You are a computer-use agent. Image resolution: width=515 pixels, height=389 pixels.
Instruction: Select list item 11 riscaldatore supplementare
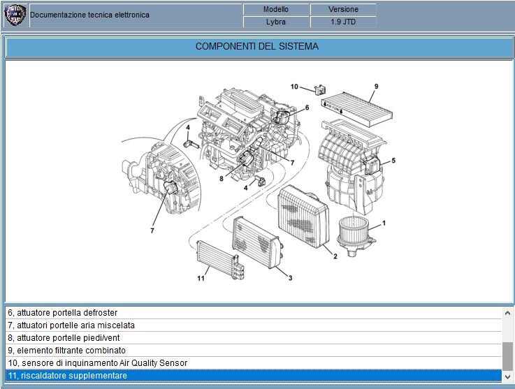coord(252,376)
